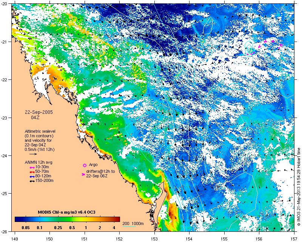Click the 155 longitude axis label
The image size is (302, 242).
tap(224, 239)
